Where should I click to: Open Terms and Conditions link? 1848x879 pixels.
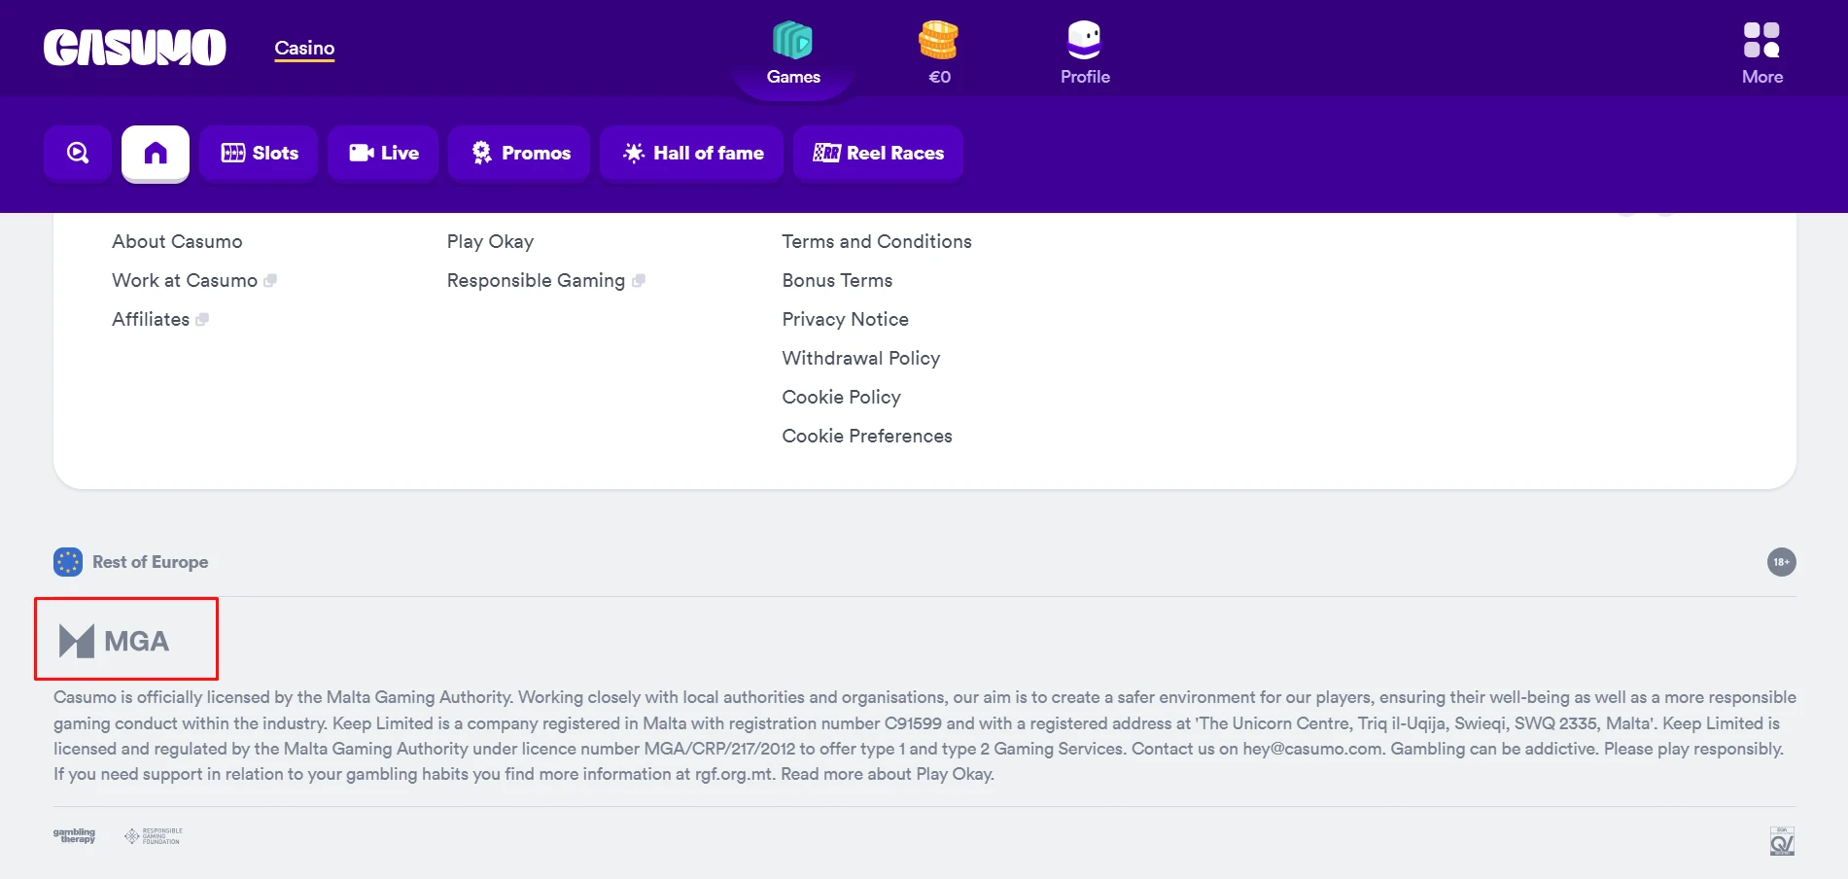click(877, 241)
